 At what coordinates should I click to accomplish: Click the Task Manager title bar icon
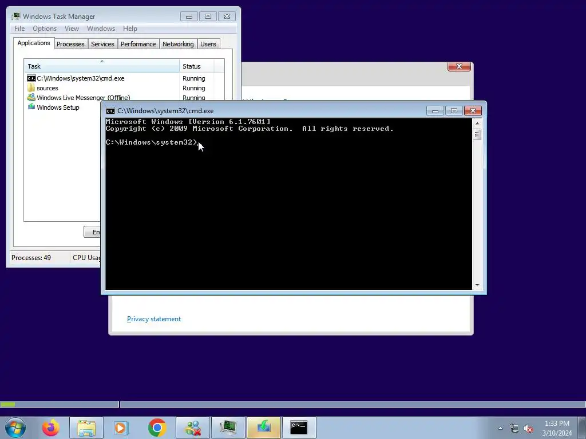[x=15, y=17]
